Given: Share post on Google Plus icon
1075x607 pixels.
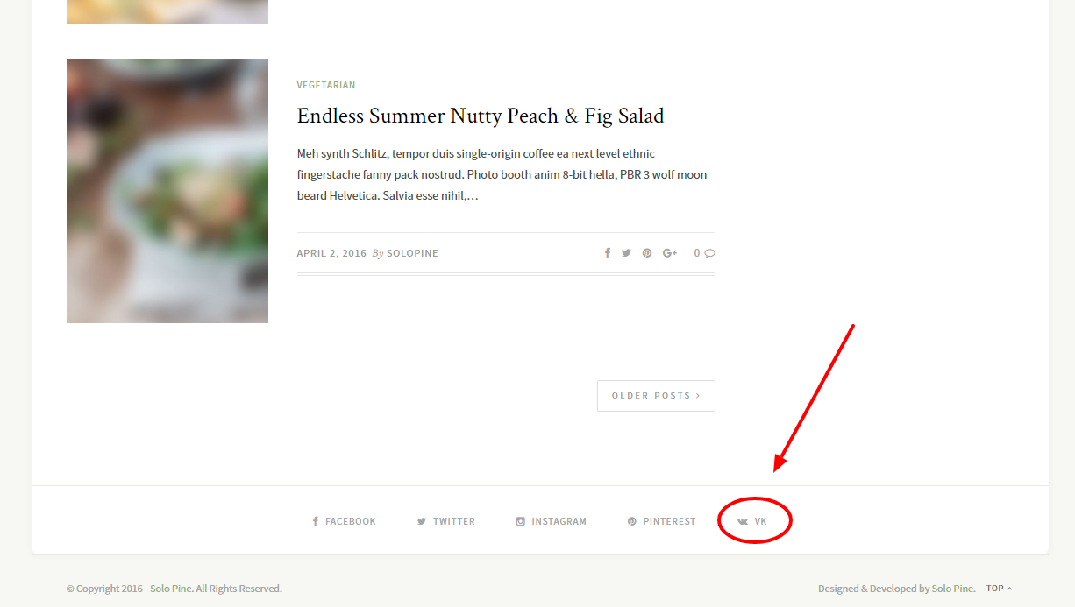Looking at the screenshot, I should (x=670, y=253).
